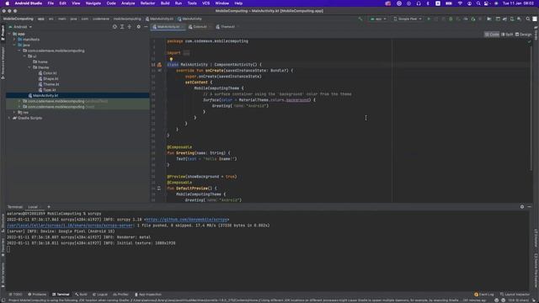Open Terminal panel settings gear
This screenshot has height=303, width=539.
point(522,207)
